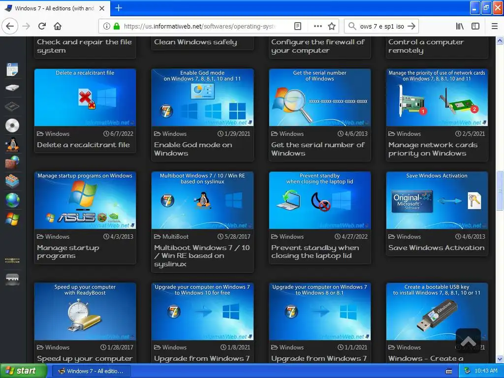This screenshot has width=504, height=378.
Task: Follow the Manage network cards priority link
Action: coord(433,149)
